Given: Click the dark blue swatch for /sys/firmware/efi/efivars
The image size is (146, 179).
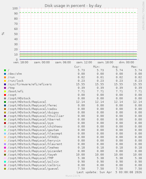Looking at the screenshot, I should [5, 84].
